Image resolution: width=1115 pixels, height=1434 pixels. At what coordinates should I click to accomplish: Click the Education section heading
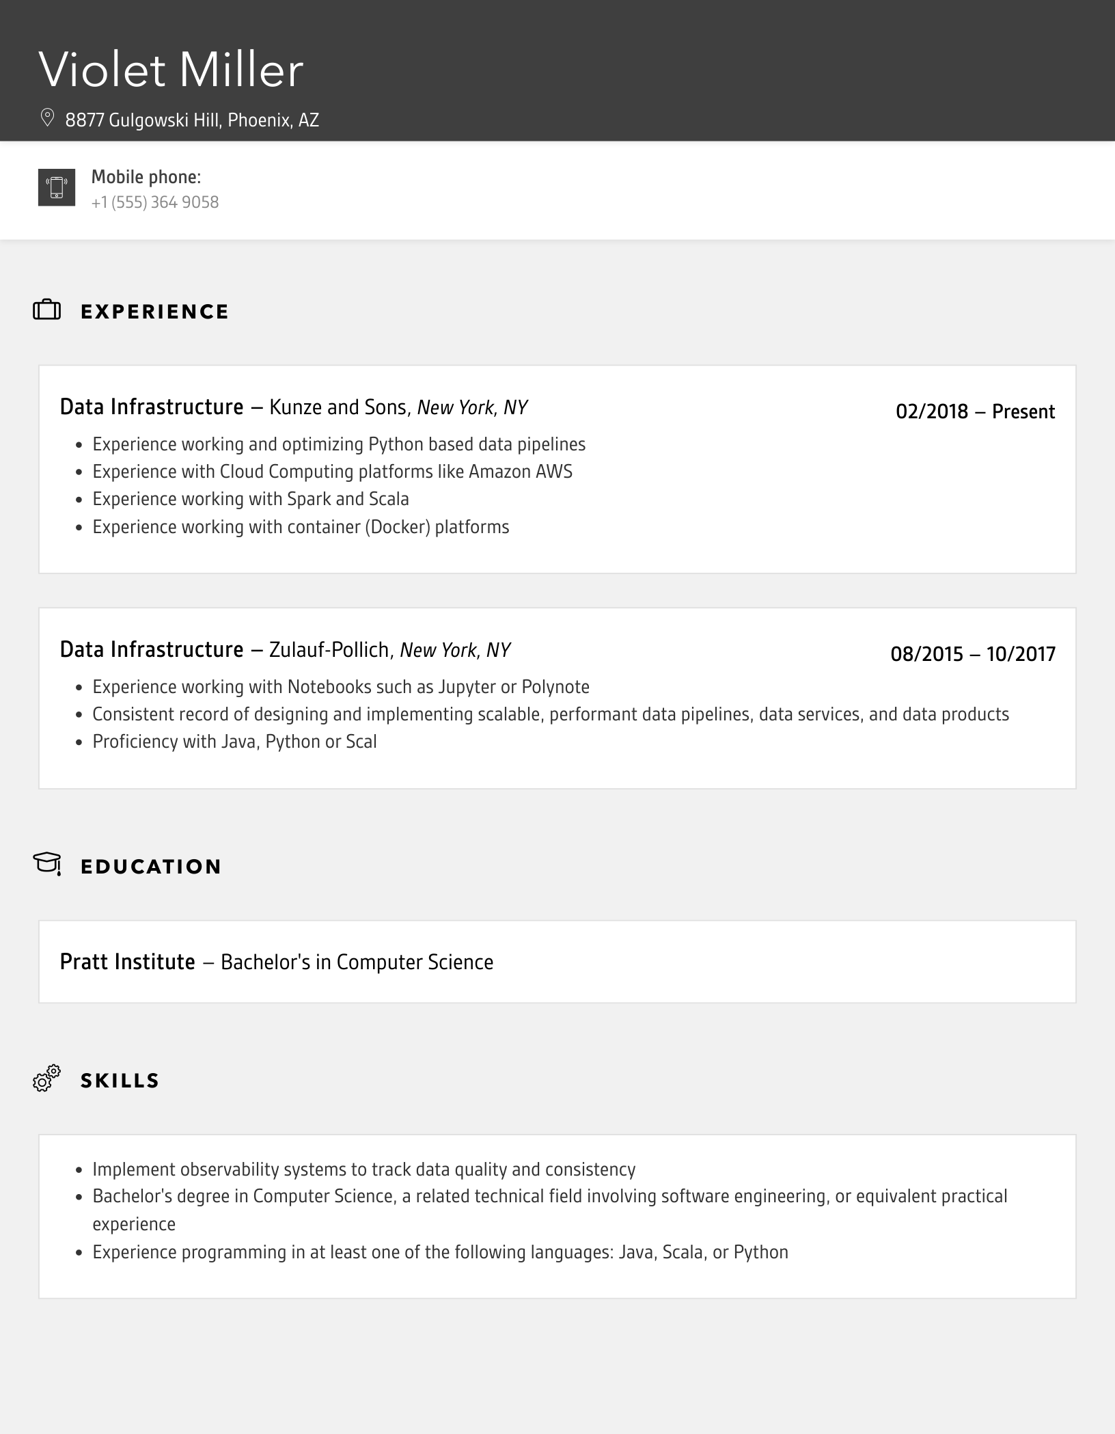pyautogui.click(x=151, y=867)
